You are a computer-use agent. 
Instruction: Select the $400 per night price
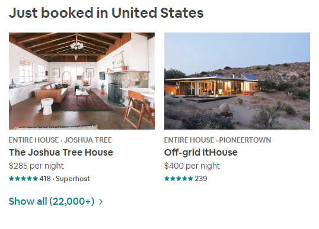point(192,166)
